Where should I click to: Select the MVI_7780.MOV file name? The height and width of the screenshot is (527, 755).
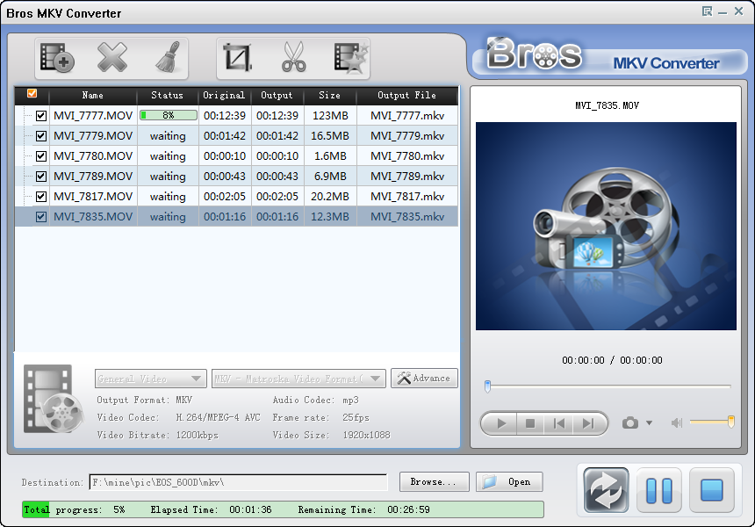[93, 156]
